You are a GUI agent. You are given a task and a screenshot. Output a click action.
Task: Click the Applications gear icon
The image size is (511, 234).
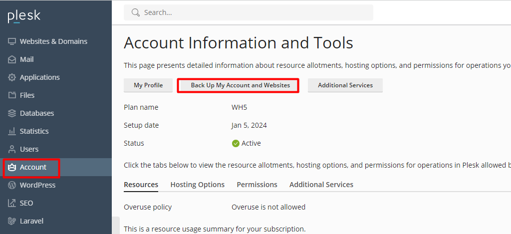pyautogui.click(x=12, y=77)
